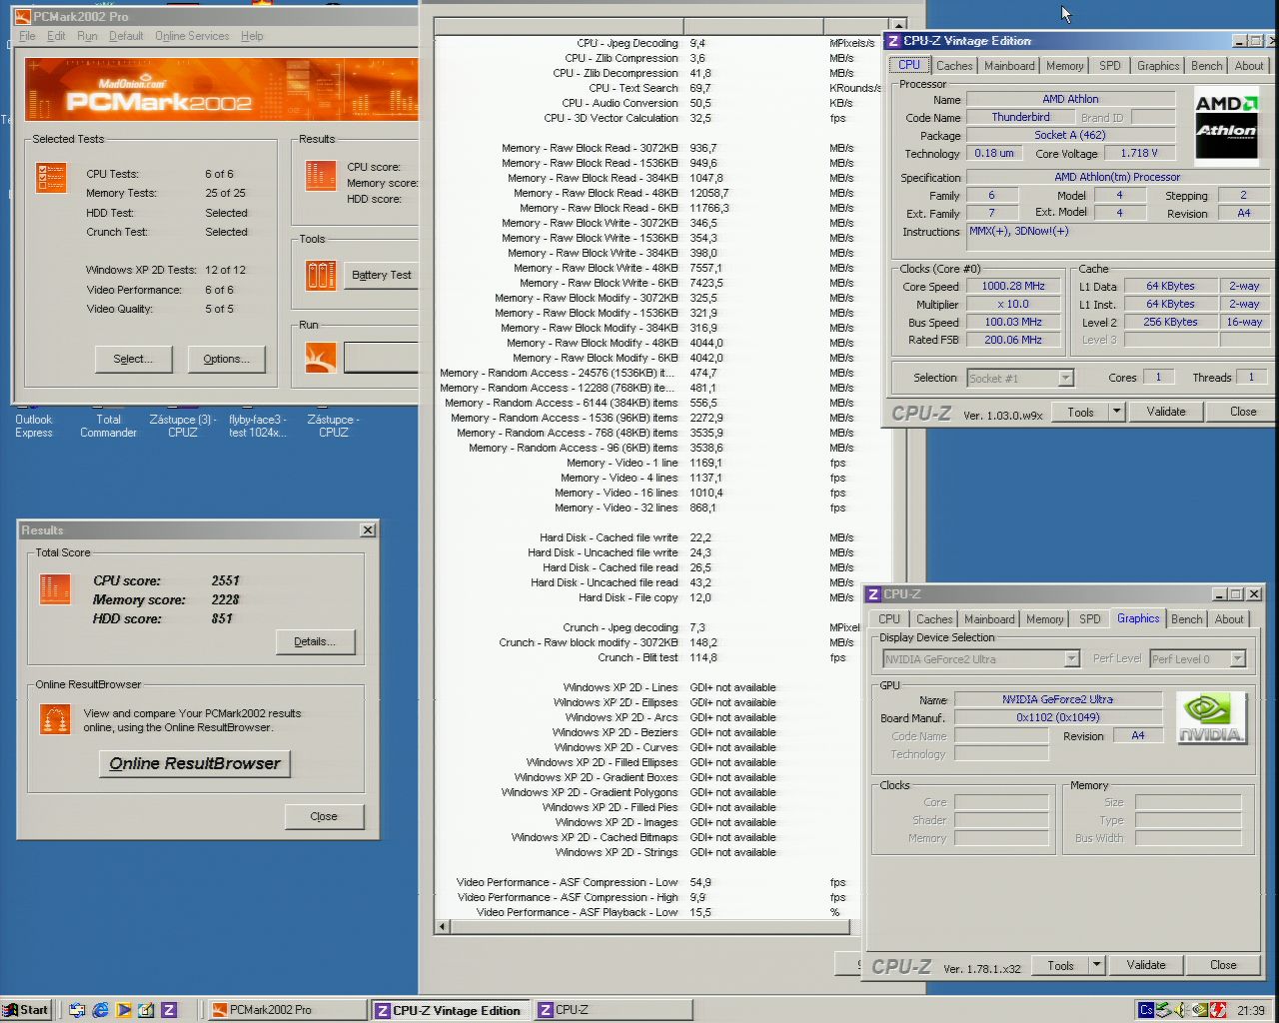
Task: Click the Safely Remove Hardware tray icon
Action: [x=1165, y=1010]
